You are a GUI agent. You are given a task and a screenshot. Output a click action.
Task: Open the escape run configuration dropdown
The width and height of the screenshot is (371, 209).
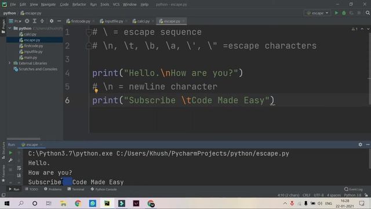click(x=317, y=13)
